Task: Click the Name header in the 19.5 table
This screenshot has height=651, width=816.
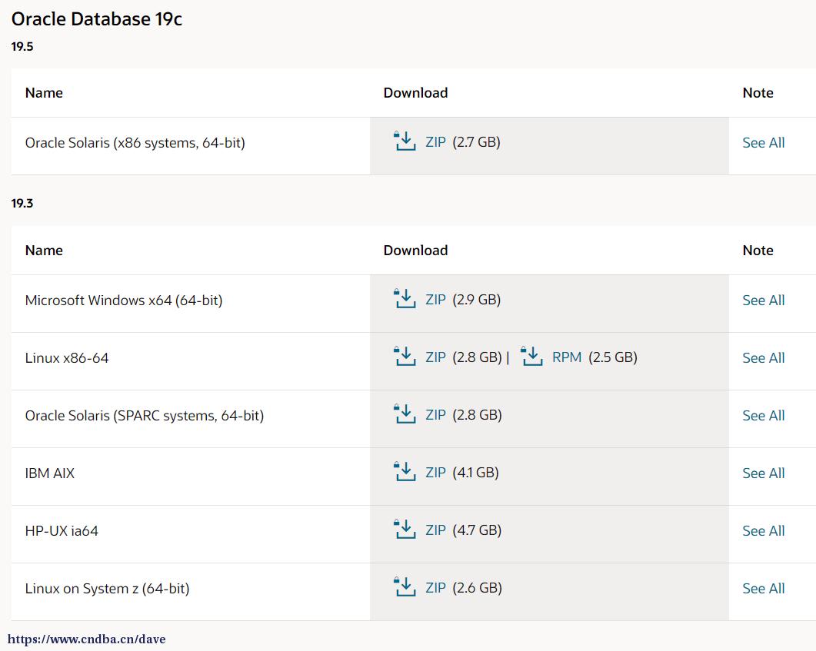Action: pyautogui.click(x=44, y=92)
